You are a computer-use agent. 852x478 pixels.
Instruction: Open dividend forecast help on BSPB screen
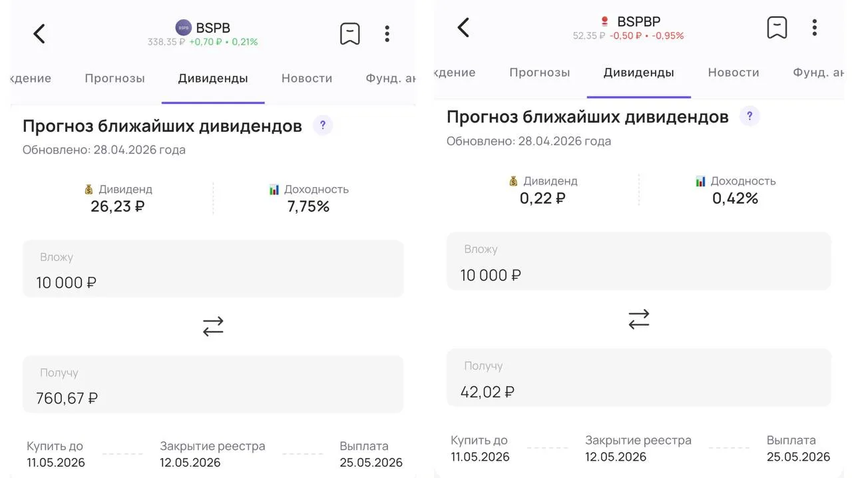click(323, 125)
